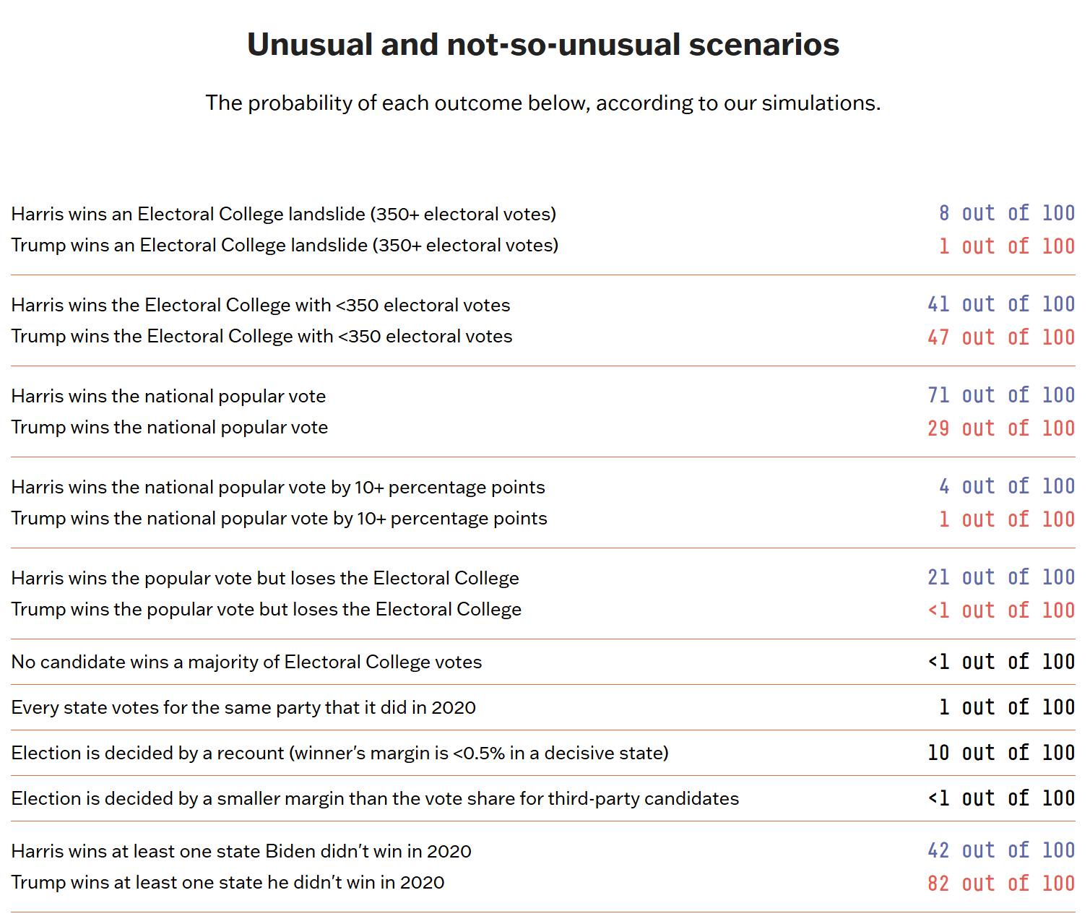The width and height of the screenshot is (1090, 924).
Task: Click the '10 out of 100' recount probability
Action: [x=1001, y=753]
